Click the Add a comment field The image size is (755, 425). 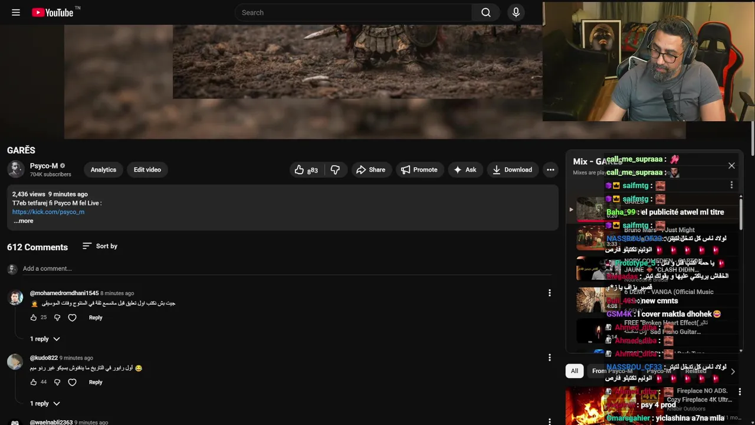click(287, 269)
